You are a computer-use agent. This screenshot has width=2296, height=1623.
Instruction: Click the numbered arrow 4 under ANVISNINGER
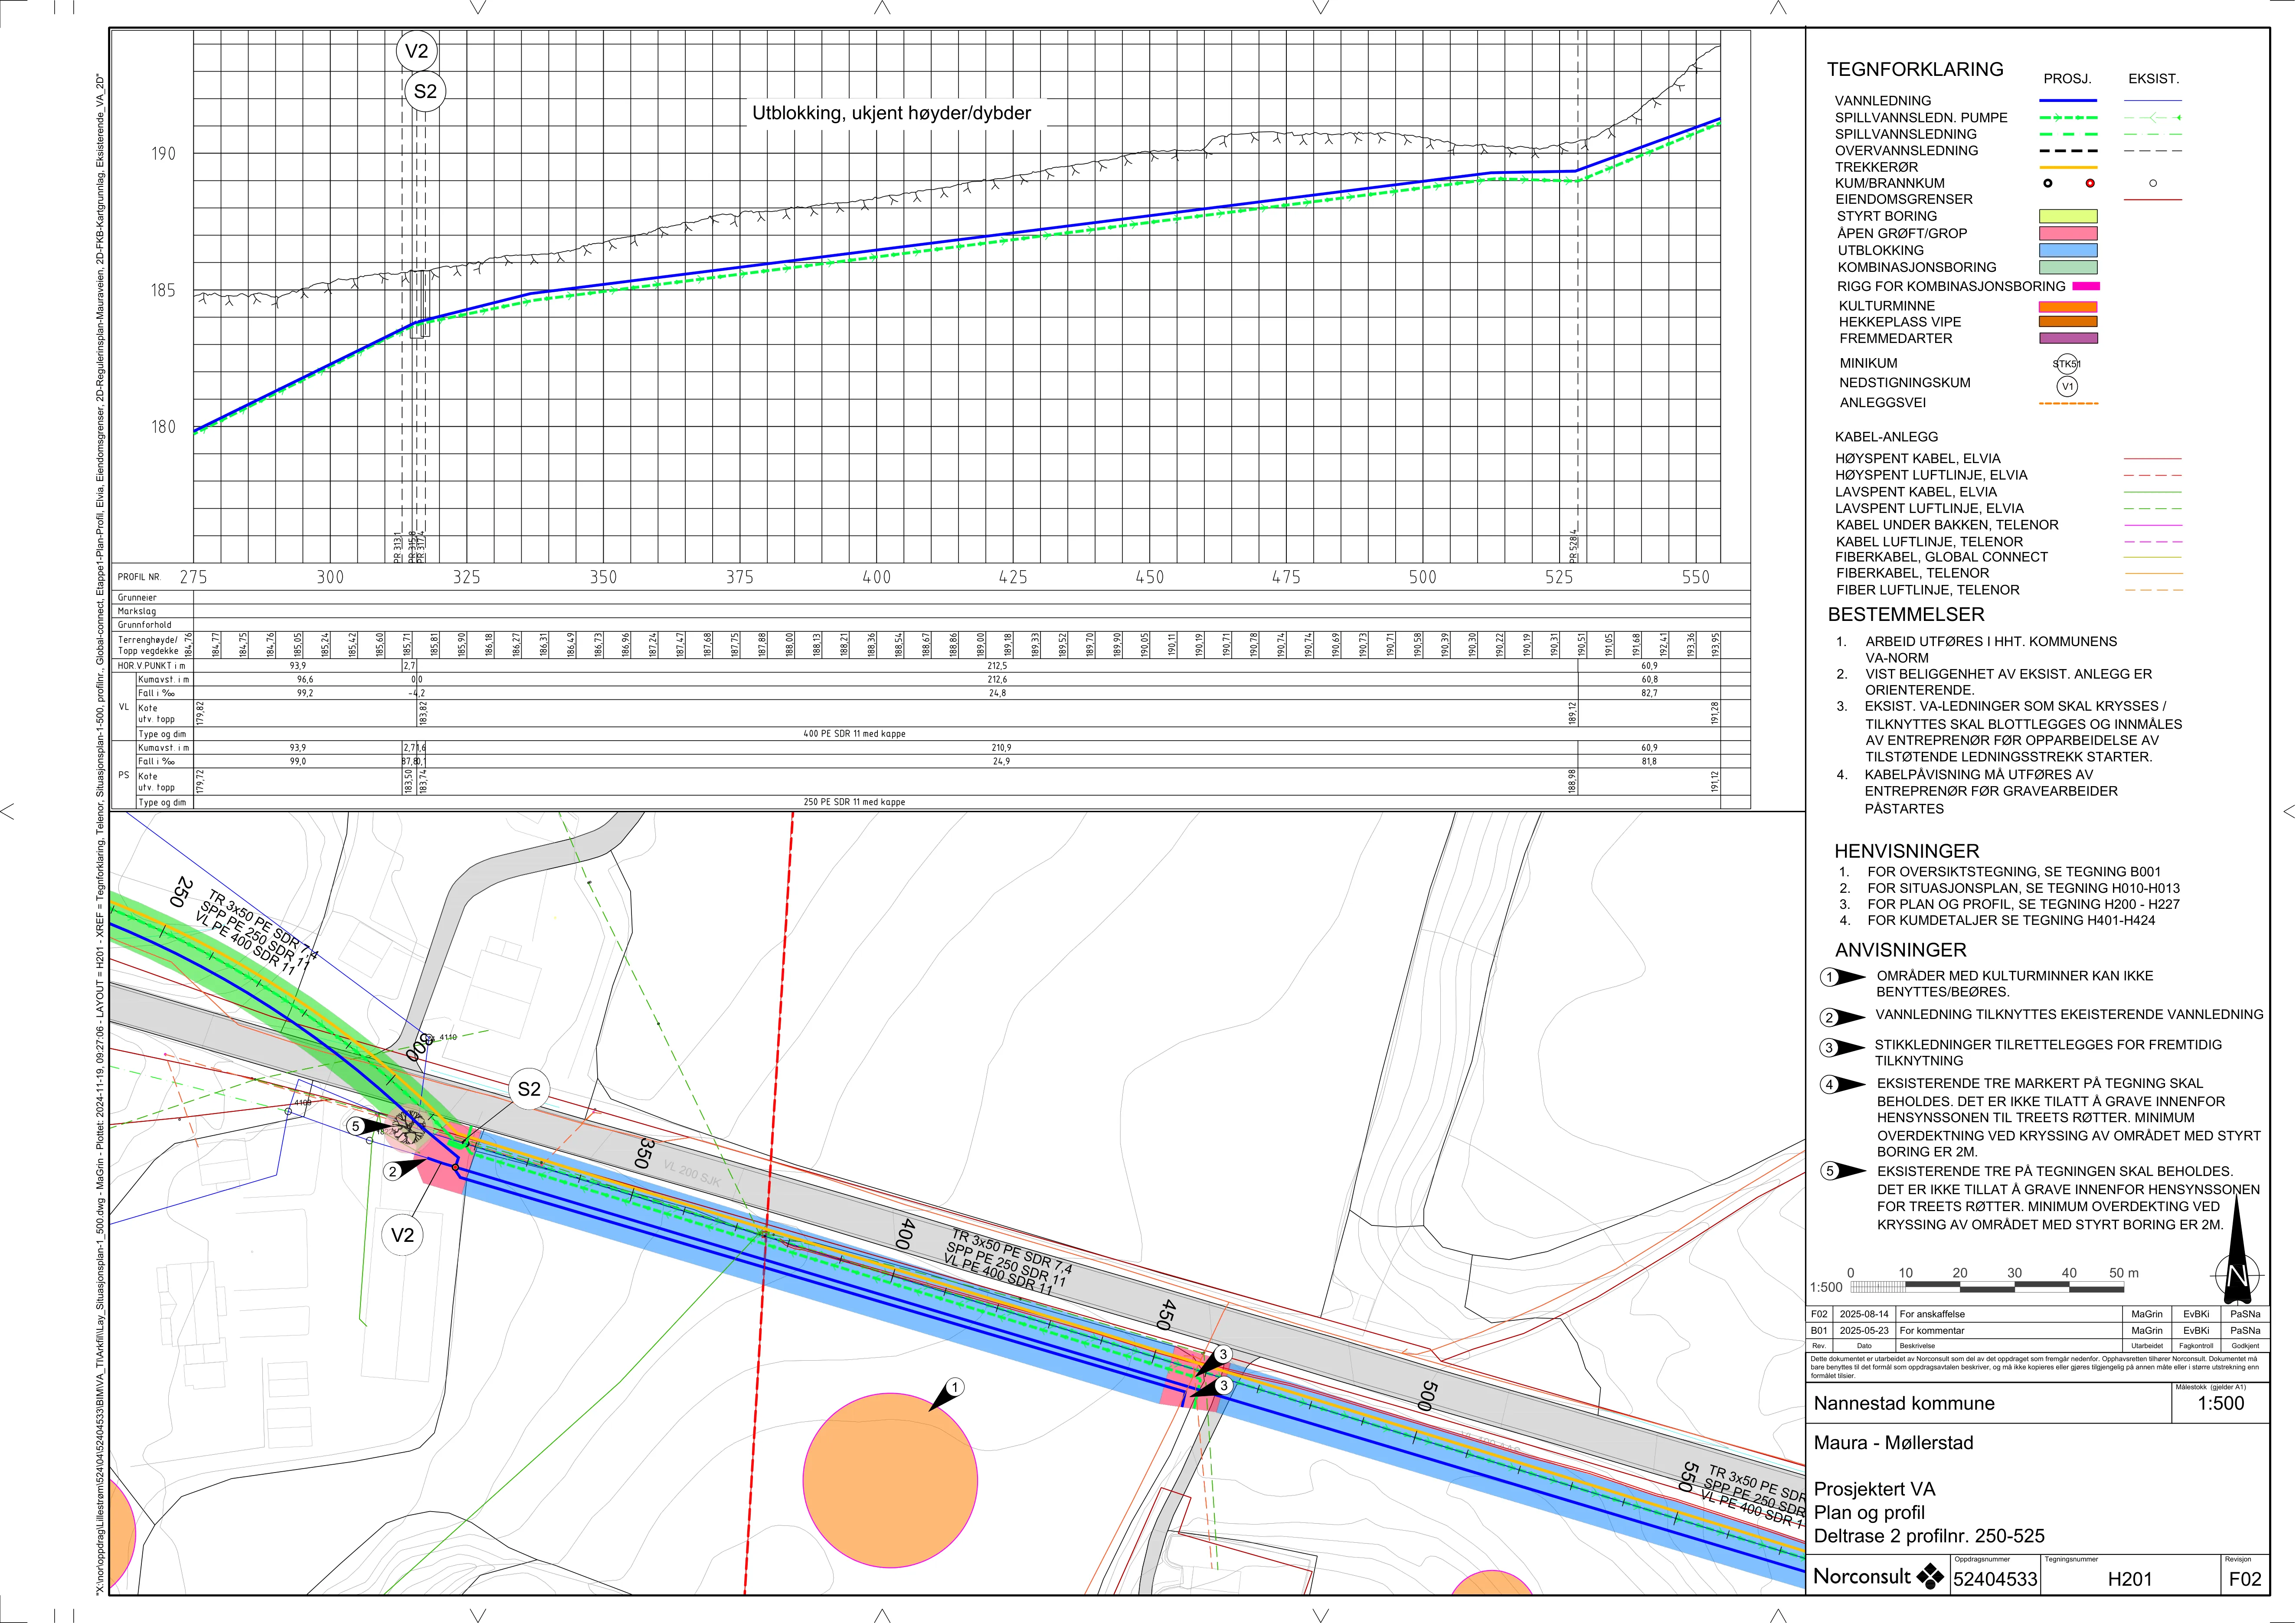[x=1842, y=1084]
